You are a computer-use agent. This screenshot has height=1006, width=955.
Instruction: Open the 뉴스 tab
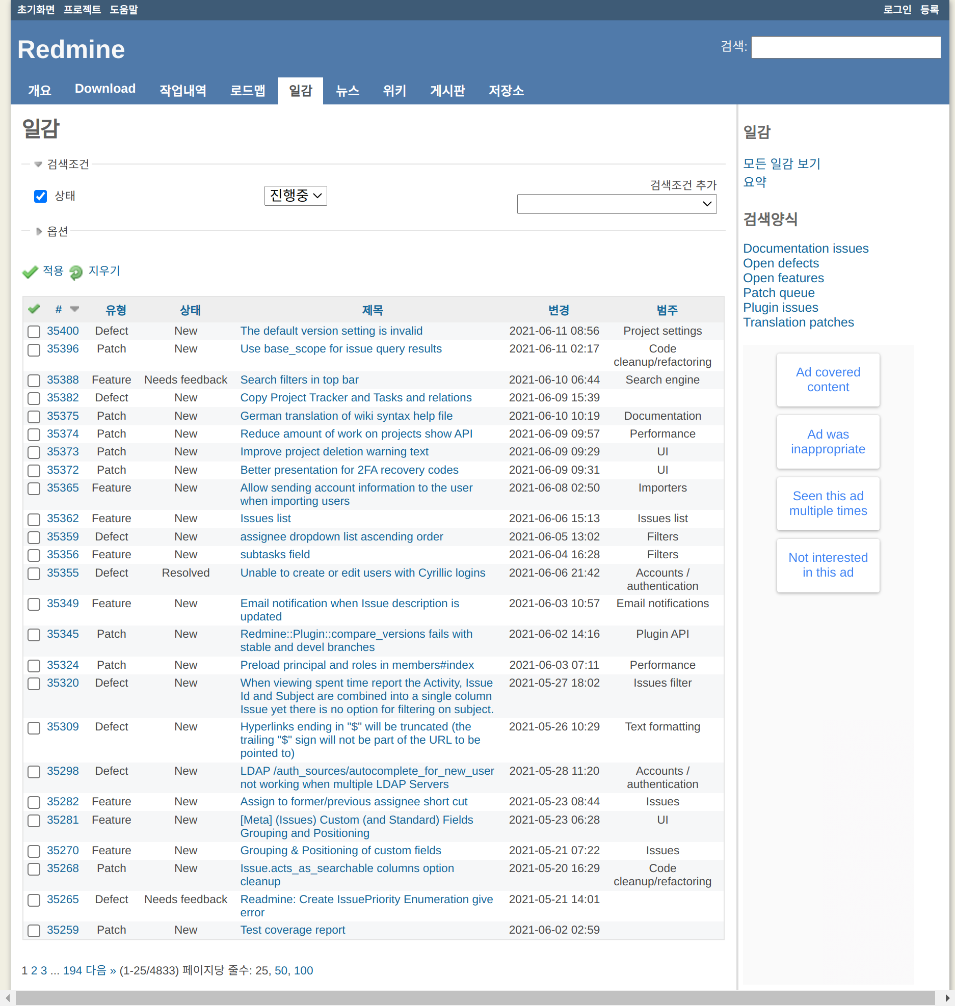point(348,90)
